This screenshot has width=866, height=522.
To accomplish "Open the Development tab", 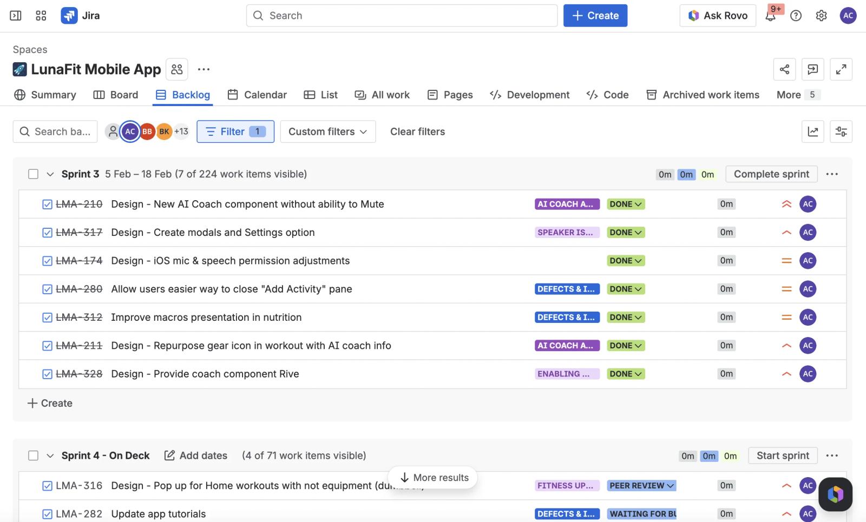I will click(x=529, y=95).
